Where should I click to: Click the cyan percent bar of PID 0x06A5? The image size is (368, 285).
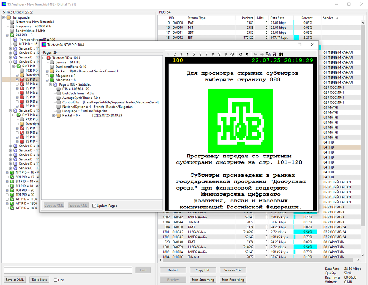pos(305,232)
